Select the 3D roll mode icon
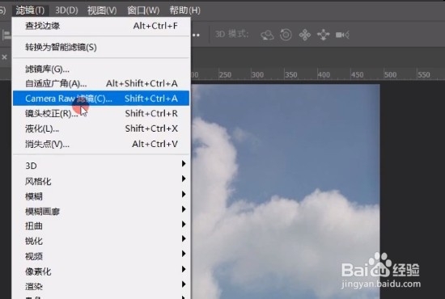Screen dimensions: 445x299 tap(286, 35)
